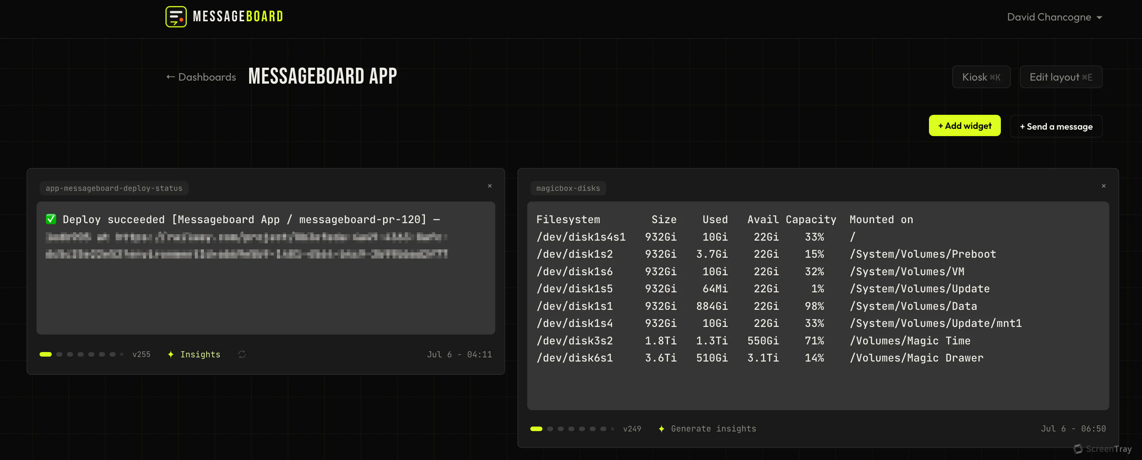Click the /dev/disk1s2 filesystem entry

pyautogui.click(x=574, y=254)
